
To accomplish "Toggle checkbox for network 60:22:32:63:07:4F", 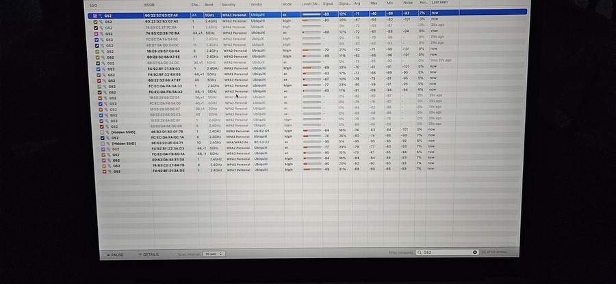I will pos(95,15).
